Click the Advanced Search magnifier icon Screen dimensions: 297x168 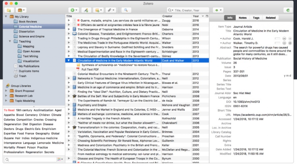(x=126, y=10)
